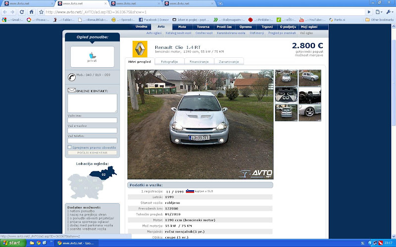Open the wrench tools menu
This screenshot has width=396, height=247.
[389, 12]
